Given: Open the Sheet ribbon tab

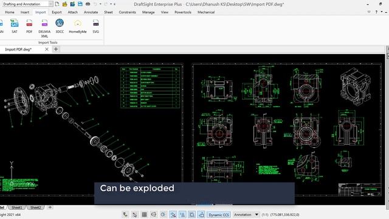Looking at the screenshot, I should point(108,12).
